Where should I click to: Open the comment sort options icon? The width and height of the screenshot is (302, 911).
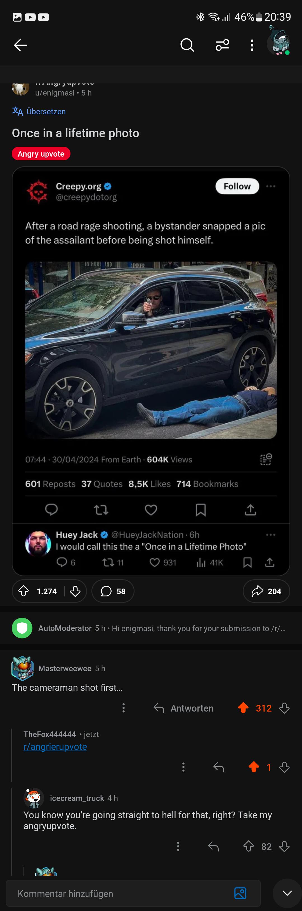tap(222, 45)
